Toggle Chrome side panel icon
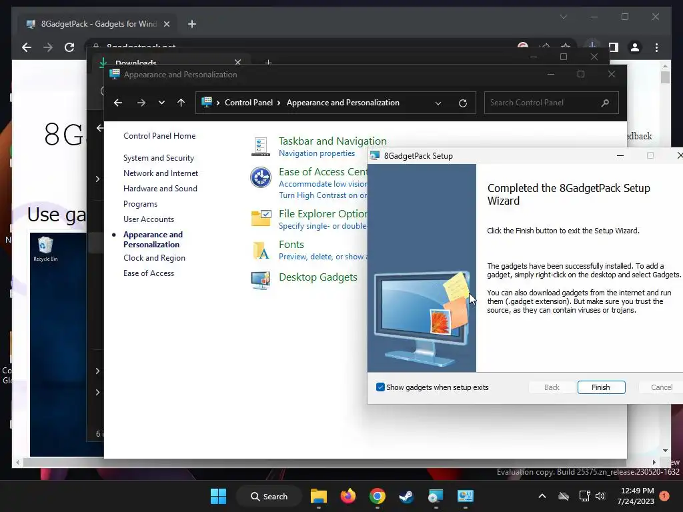The image size is (683, 512). [x=614, y=47]
